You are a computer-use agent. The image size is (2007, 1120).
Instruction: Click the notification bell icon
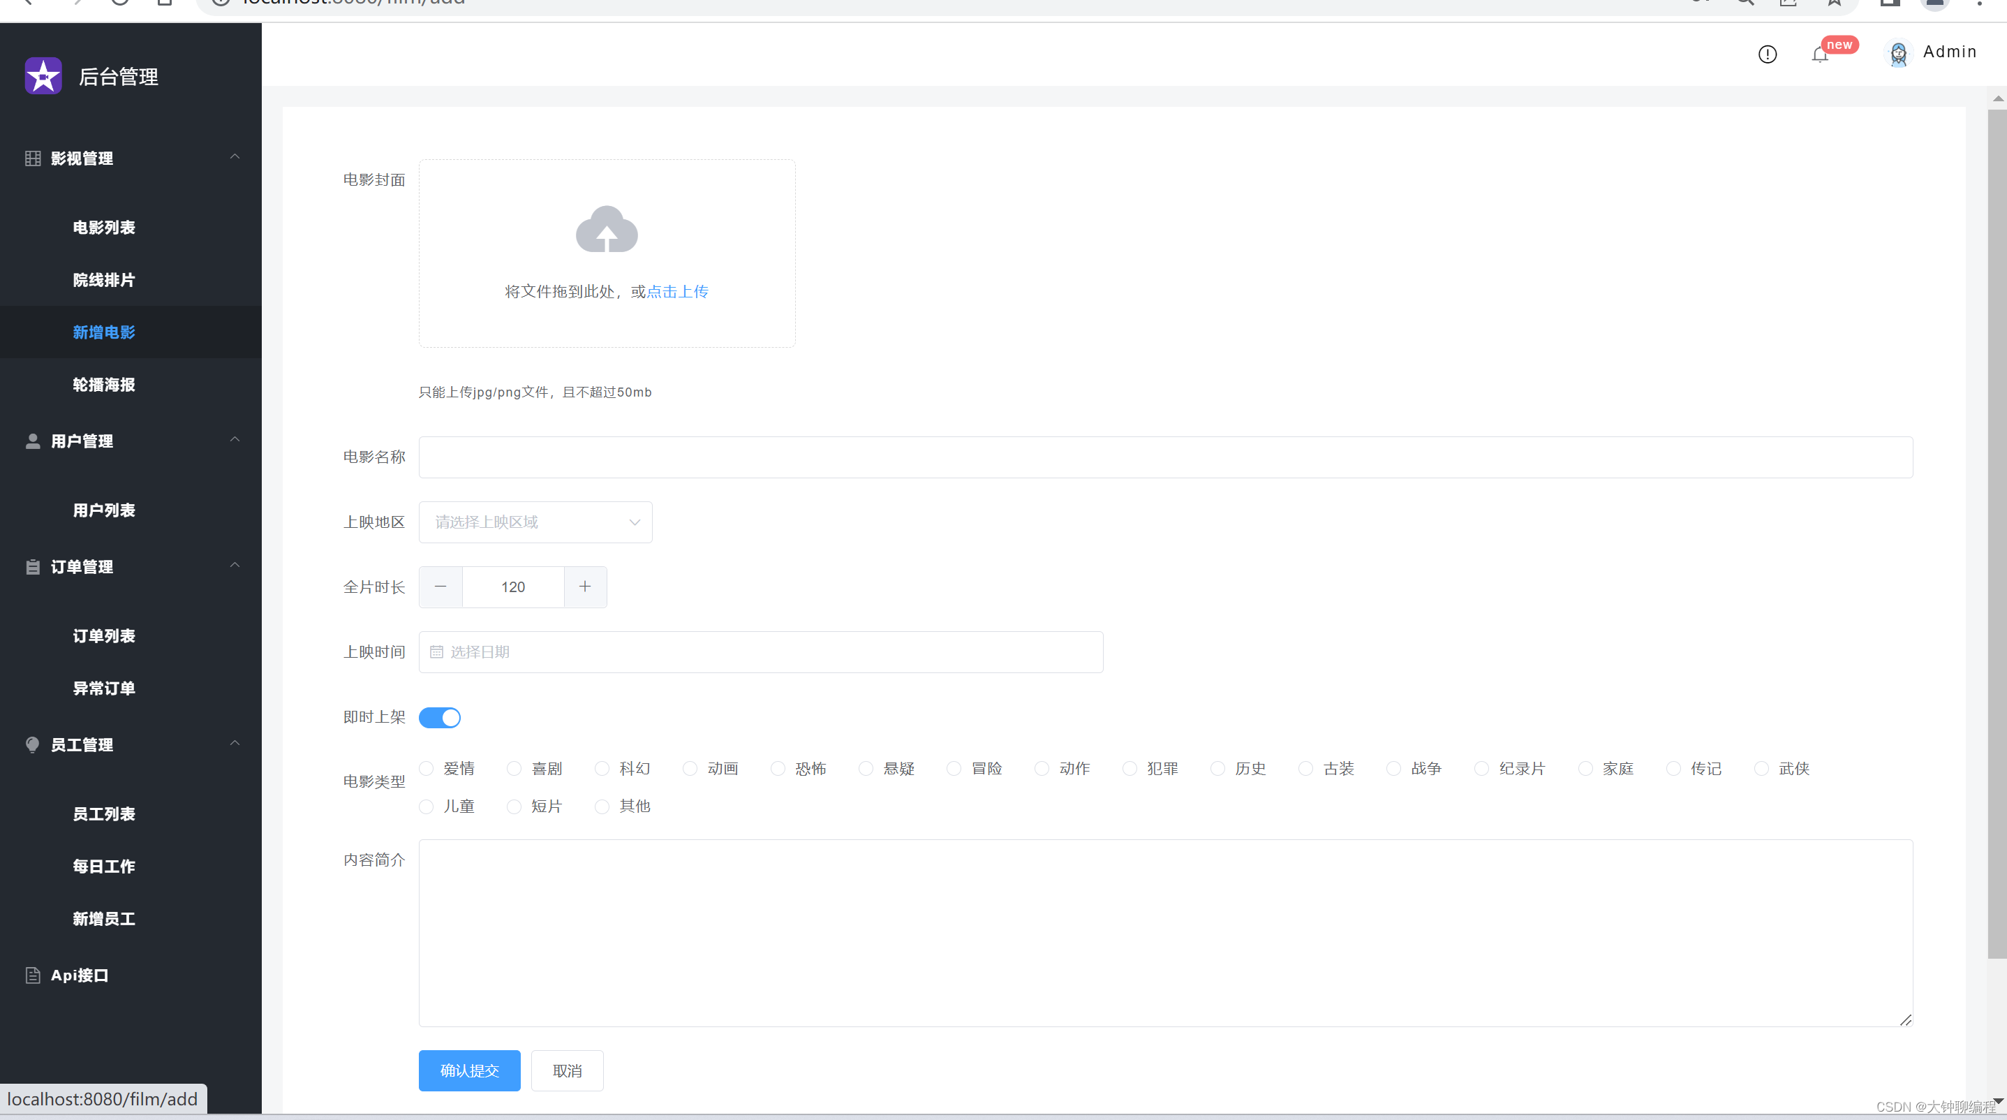pyautogui.click(x=1819, y=54)
